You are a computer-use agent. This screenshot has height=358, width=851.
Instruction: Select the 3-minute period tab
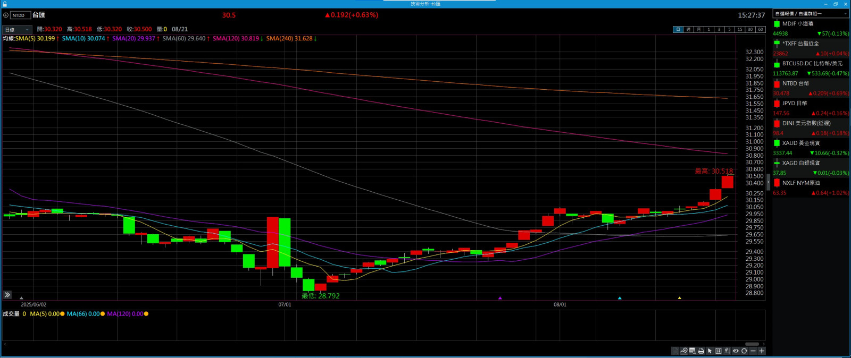point(719,29)
